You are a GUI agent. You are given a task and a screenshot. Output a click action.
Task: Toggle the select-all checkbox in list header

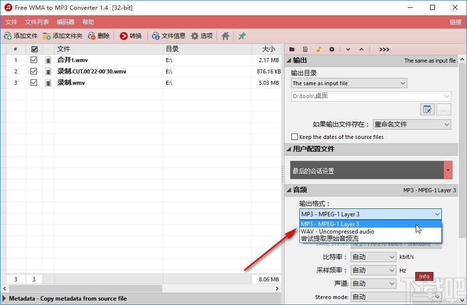34,48
